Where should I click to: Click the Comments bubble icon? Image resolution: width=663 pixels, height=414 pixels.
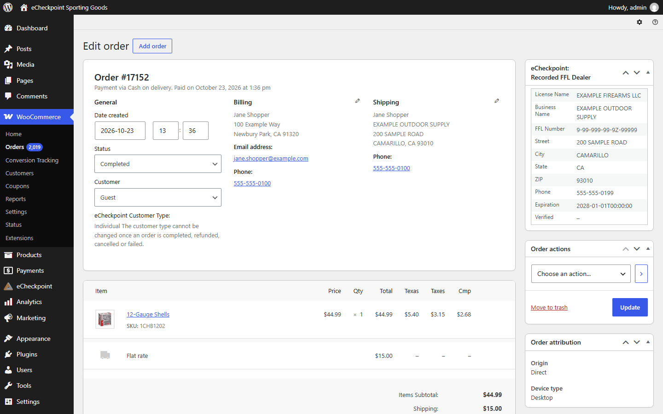point(8,96)
